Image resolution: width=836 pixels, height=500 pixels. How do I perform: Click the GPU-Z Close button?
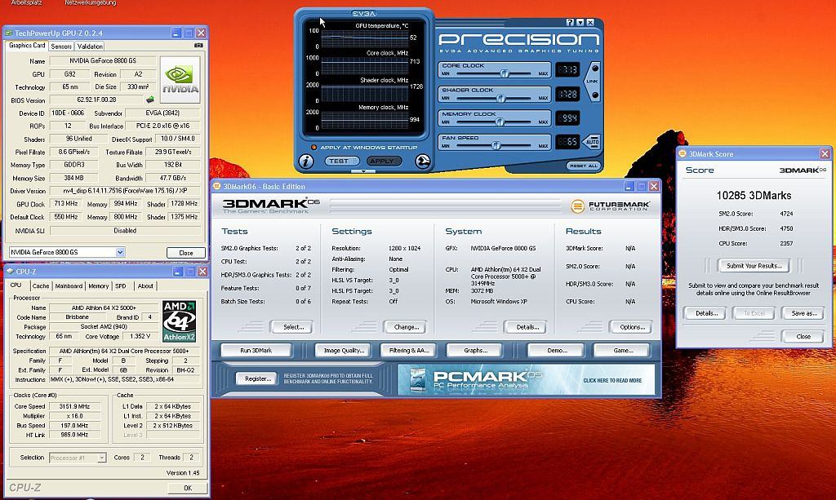pyautogui.click(x=185, y=253)
